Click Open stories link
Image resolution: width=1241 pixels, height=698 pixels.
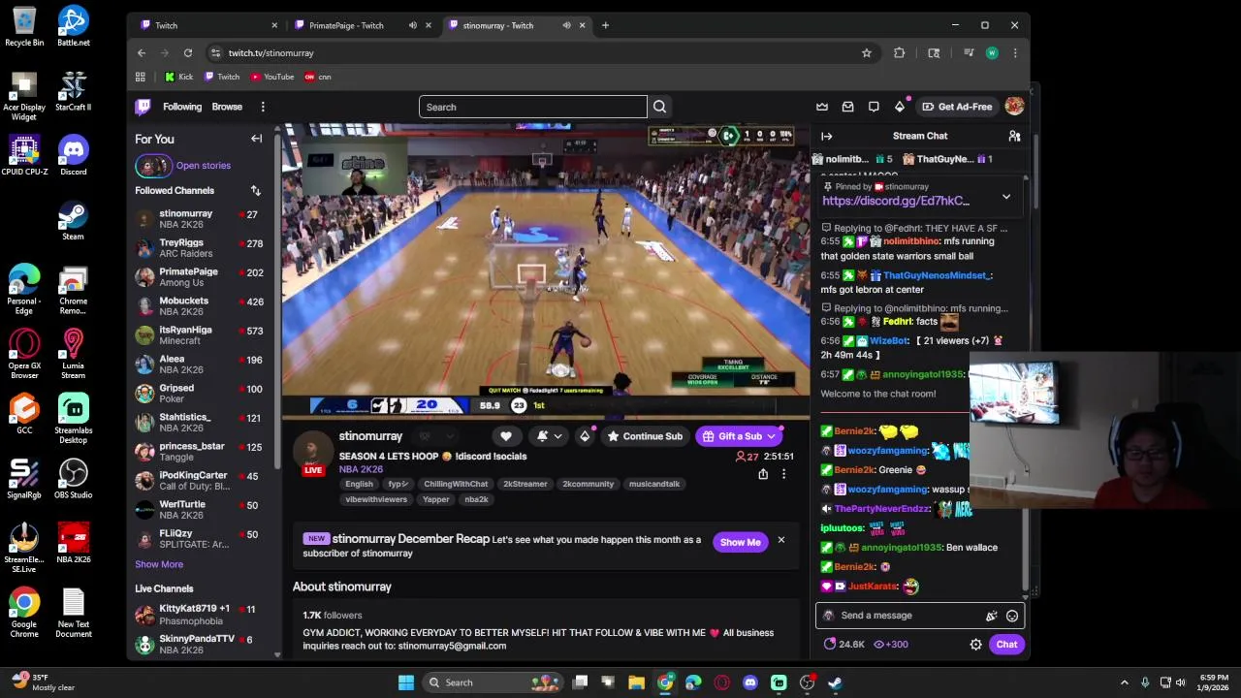pos(204,166)
